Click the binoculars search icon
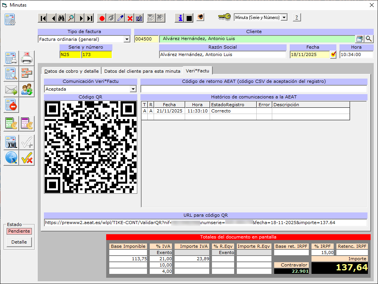The width and height of the screenshot is (378, 284). [x=61, y=18]
